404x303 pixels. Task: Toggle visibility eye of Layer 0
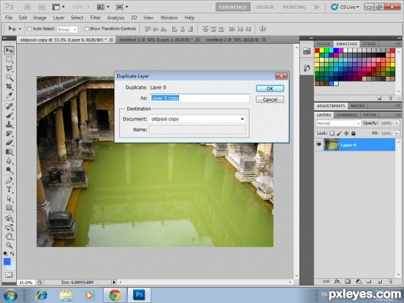[x=319, y=144]
